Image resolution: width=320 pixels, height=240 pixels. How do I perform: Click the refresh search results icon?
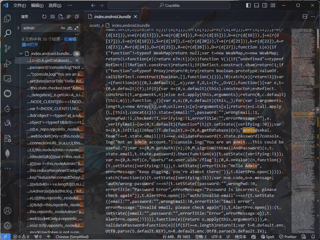(44, 17)
